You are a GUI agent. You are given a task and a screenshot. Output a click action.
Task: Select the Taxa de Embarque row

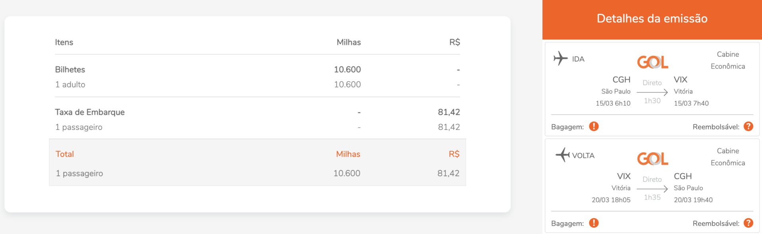(257, 112)
